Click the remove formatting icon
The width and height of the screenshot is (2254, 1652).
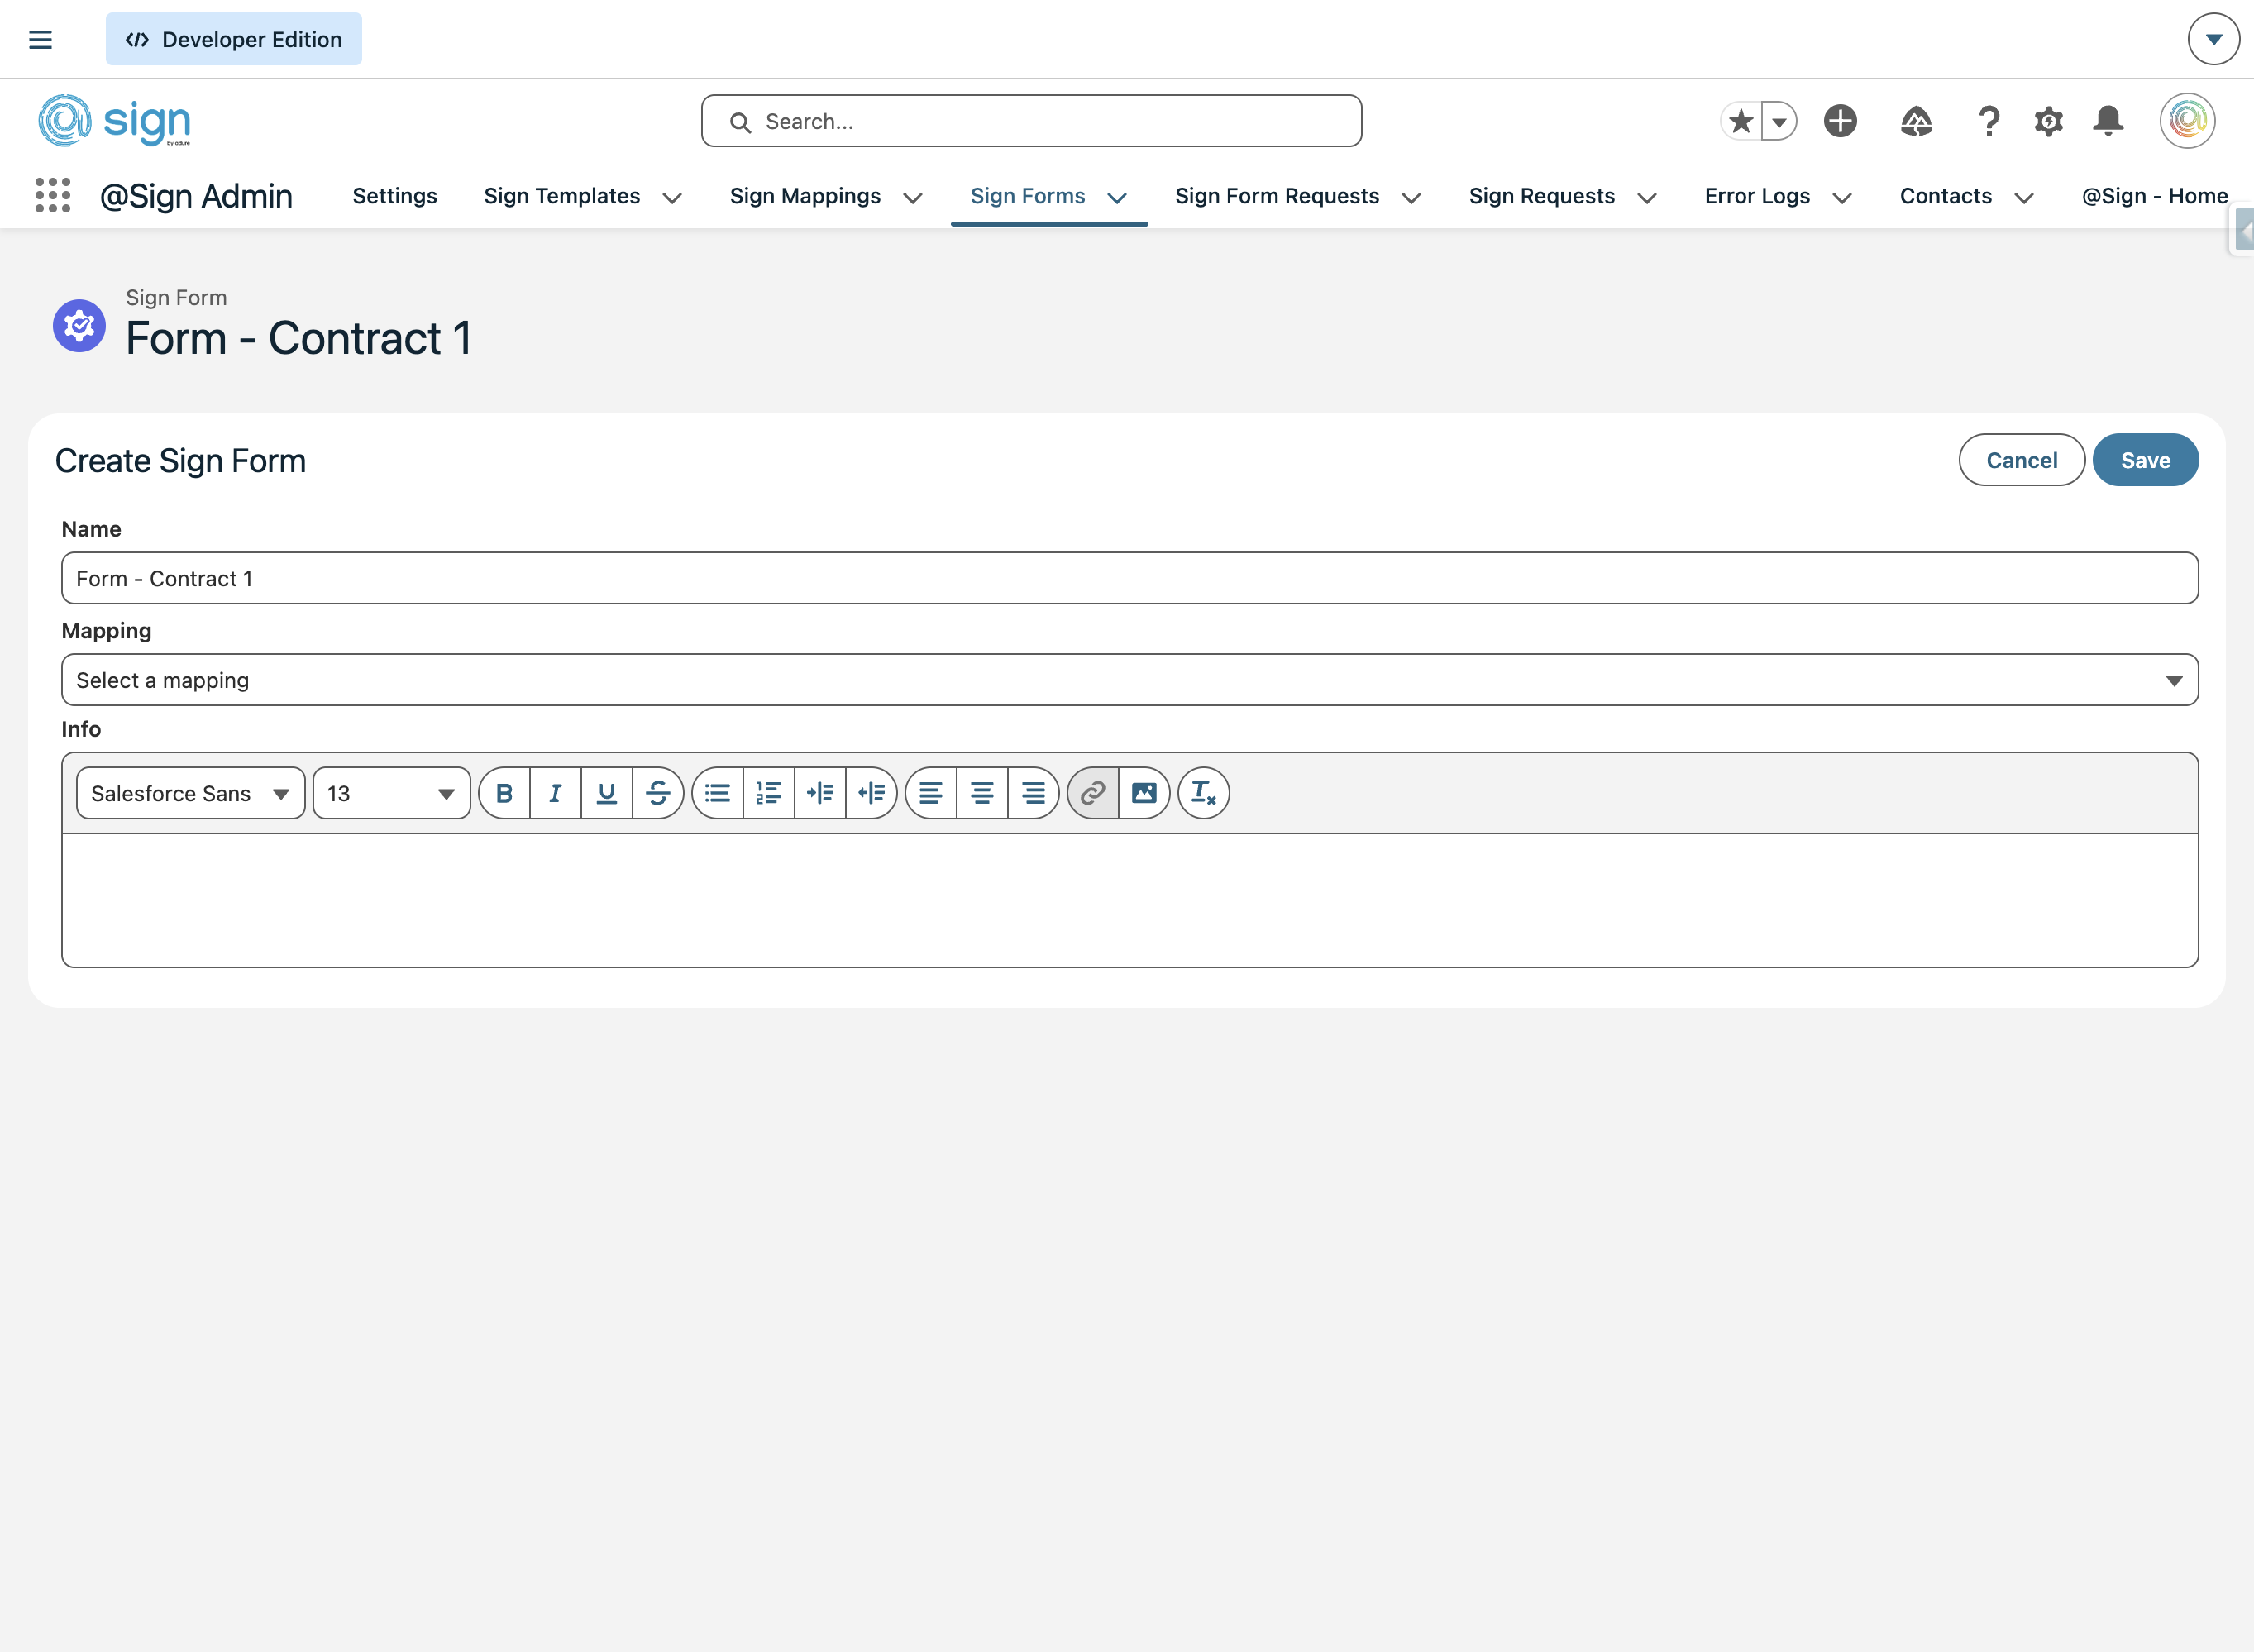(x=1203, y=794)
